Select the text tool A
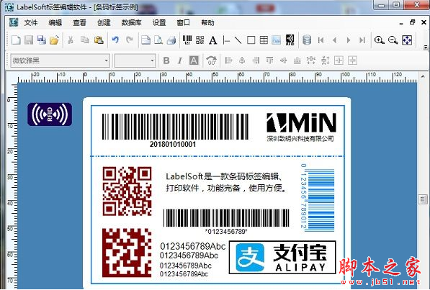The height and width of the screenshot is (290, 430). coord(212,40)
